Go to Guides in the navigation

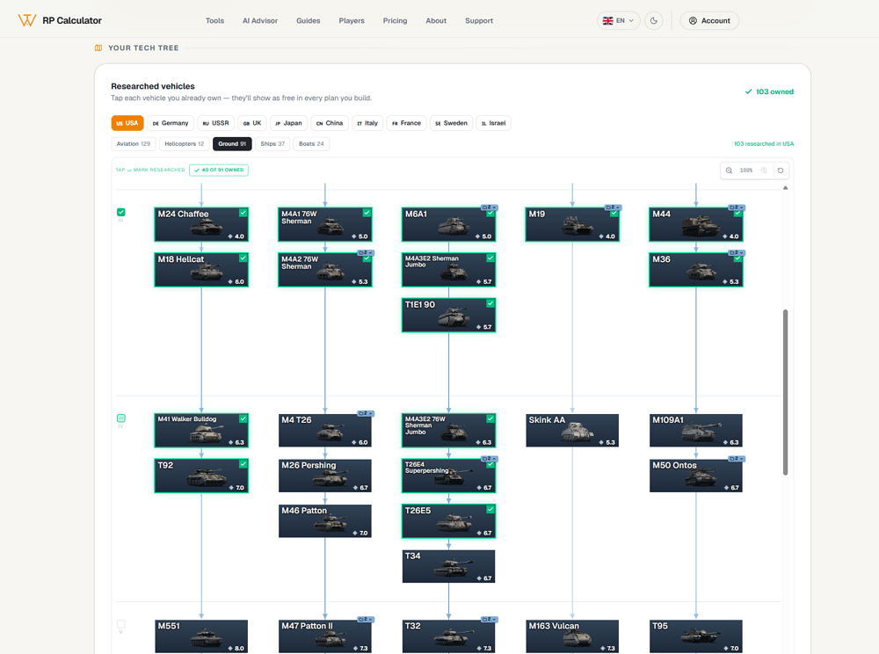[x=309, y=21]
